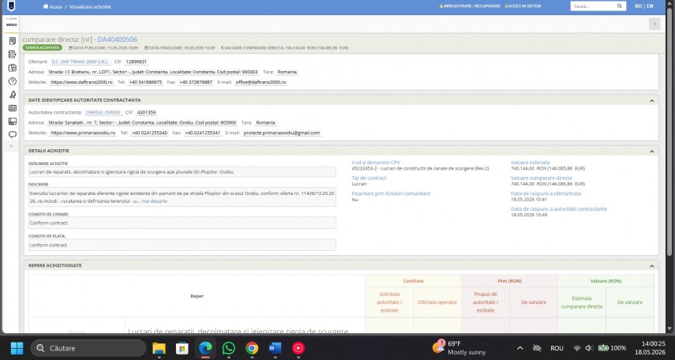Open the weather widget Mostly sunny
The image size is (675, 360).
[x=459, y=348]
